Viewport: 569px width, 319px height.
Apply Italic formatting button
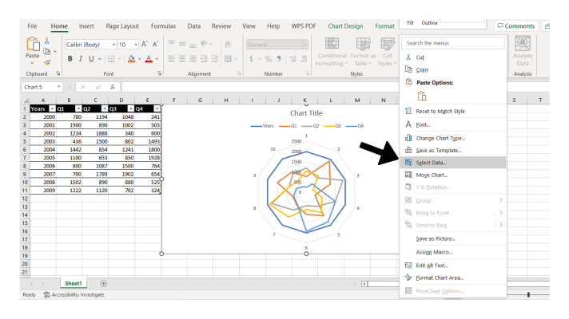(80, 58)
